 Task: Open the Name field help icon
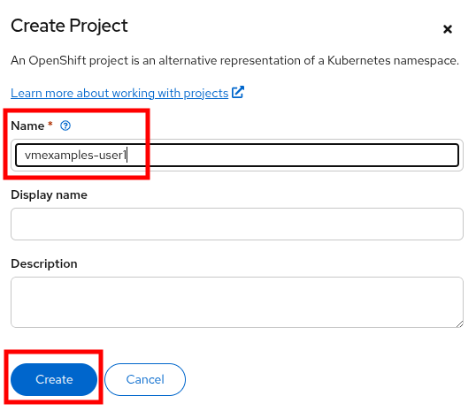pos(65,126)
